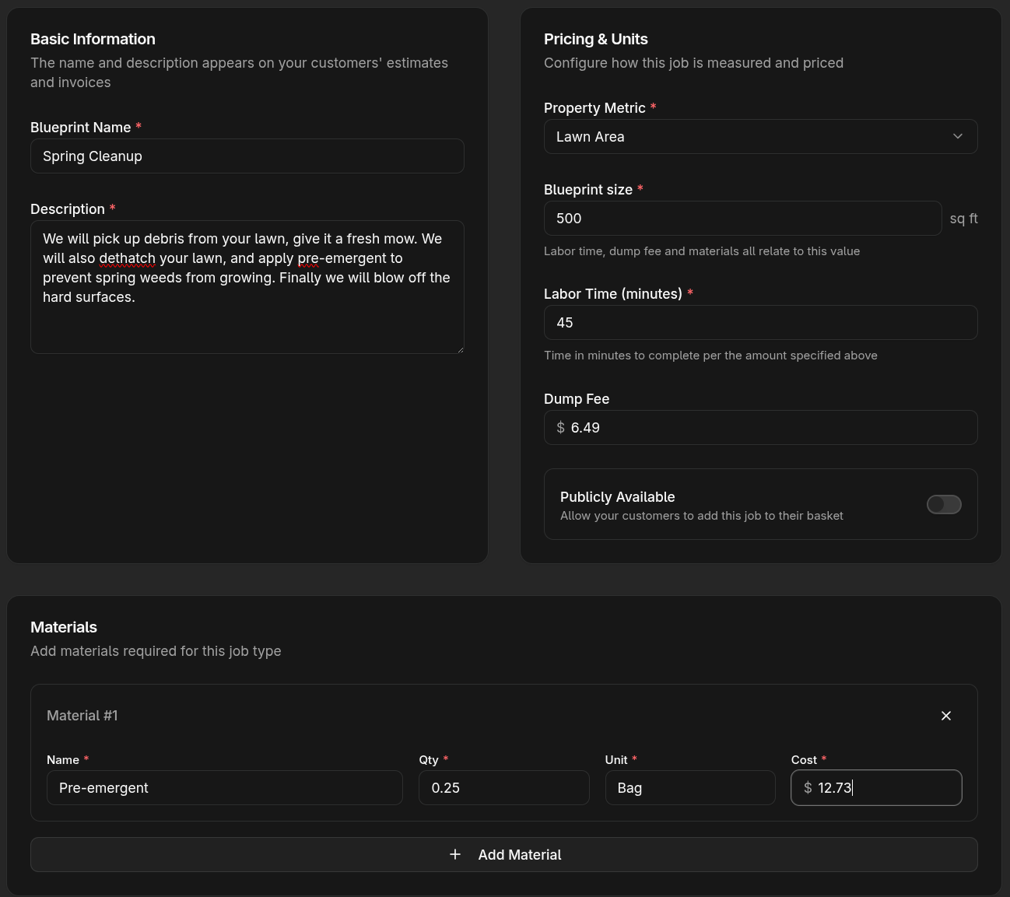
Task: Click the sq ft unit label
Action: point(963,219)
